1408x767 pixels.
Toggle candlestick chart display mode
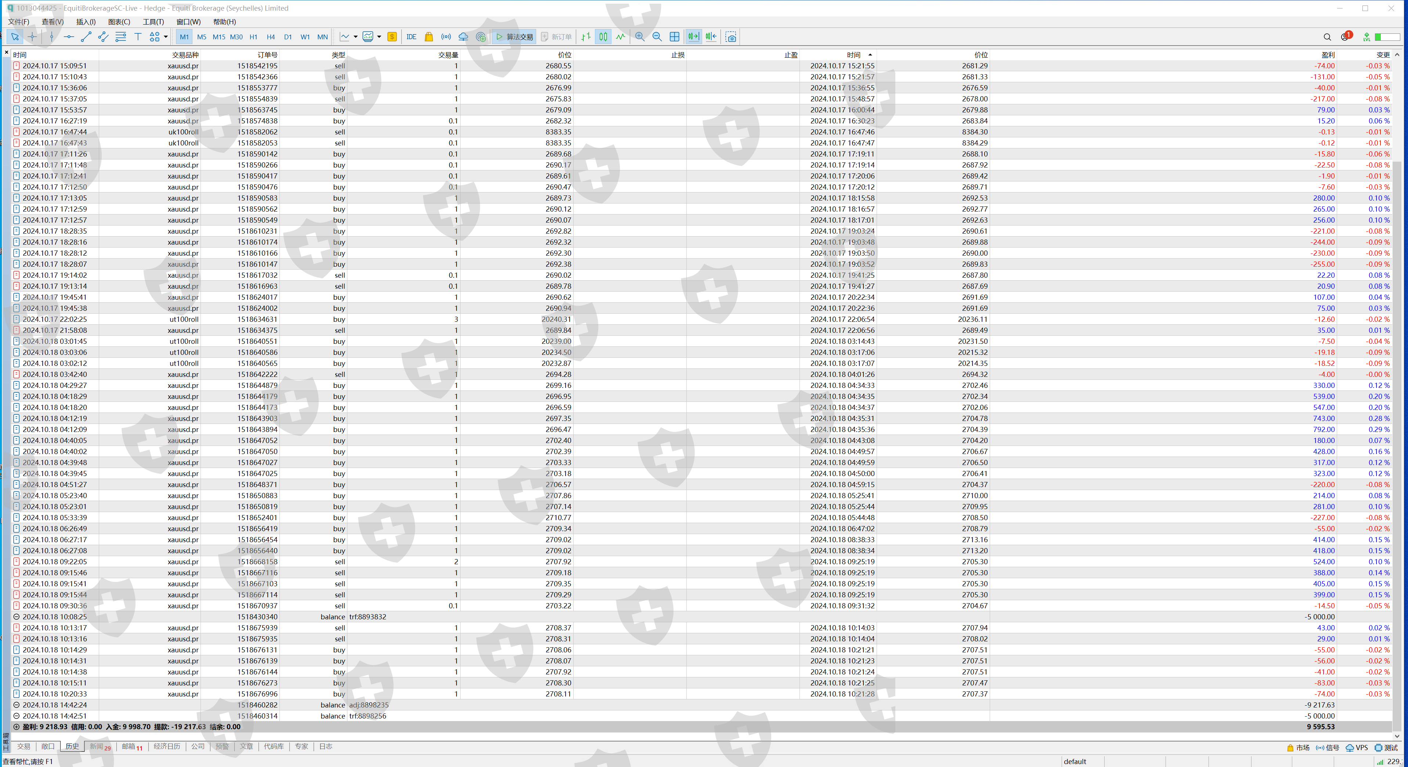click(603, 37)
